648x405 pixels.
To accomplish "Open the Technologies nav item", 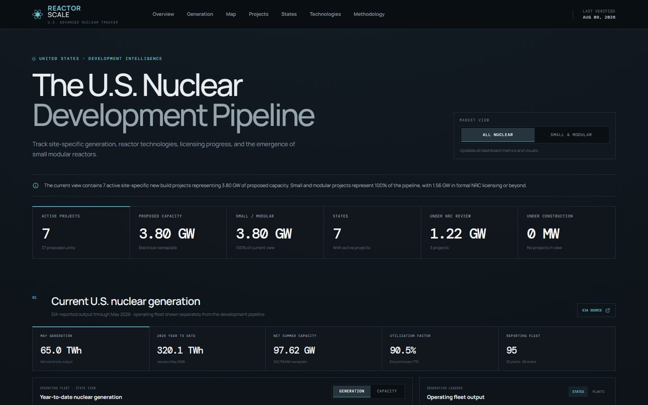I will 325,14.
